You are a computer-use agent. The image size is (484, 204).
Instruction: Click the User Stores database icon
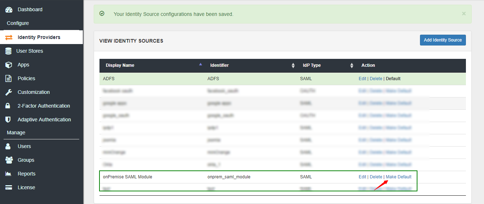8,51
